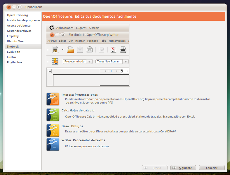Screen dimensions: 230x175
Task: Click the Cancelar button
Action: (x=212, y=168)
